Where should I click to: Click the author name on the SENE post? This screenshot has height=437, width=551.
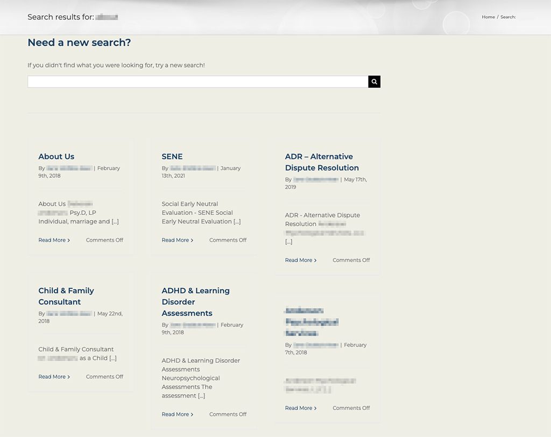pos(193,168)
